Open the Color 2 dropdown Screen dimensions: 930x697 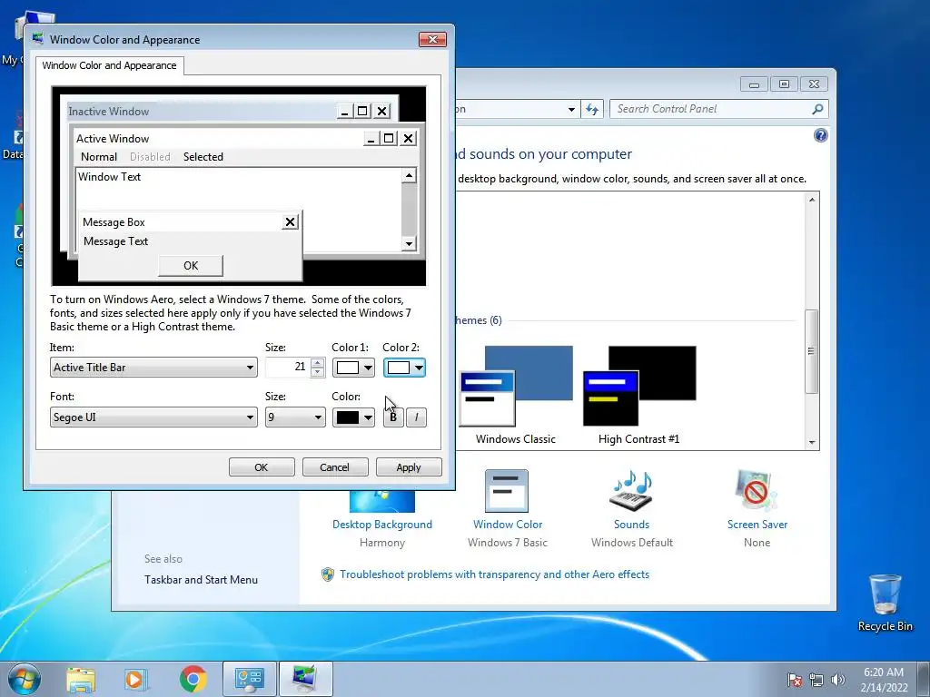pyautogui.click(x=404, y=368)
